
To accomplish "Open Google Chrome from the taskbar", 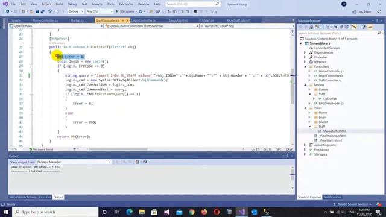I will [x=192, y=212].
